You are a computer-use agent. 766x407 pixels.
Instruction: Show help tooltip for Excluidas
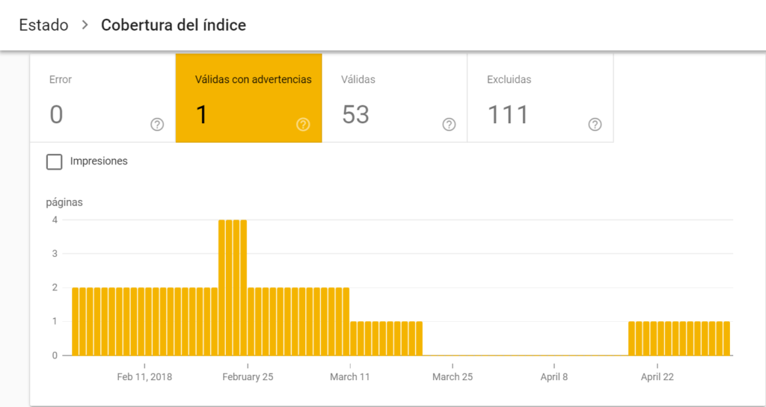pos(595,125)
